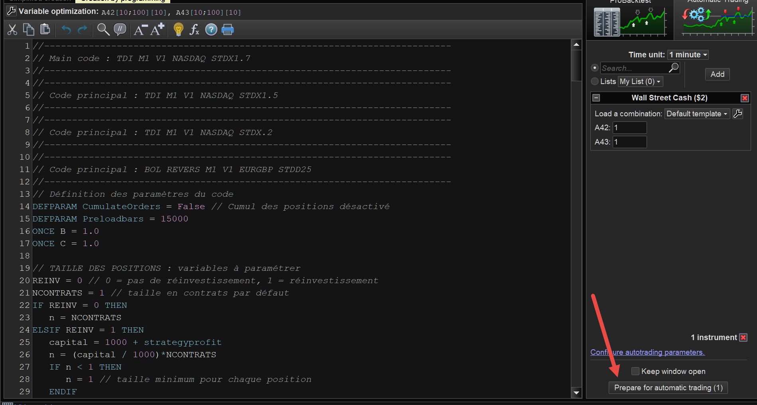Toggle comment with the speech bubble icon
This screenshot has width=757, height=405.
click(120, 29)
